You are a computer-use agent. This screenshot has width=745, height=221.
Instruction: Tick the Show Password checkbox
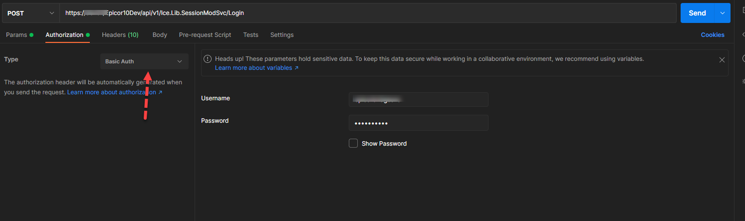coord(353,143)
